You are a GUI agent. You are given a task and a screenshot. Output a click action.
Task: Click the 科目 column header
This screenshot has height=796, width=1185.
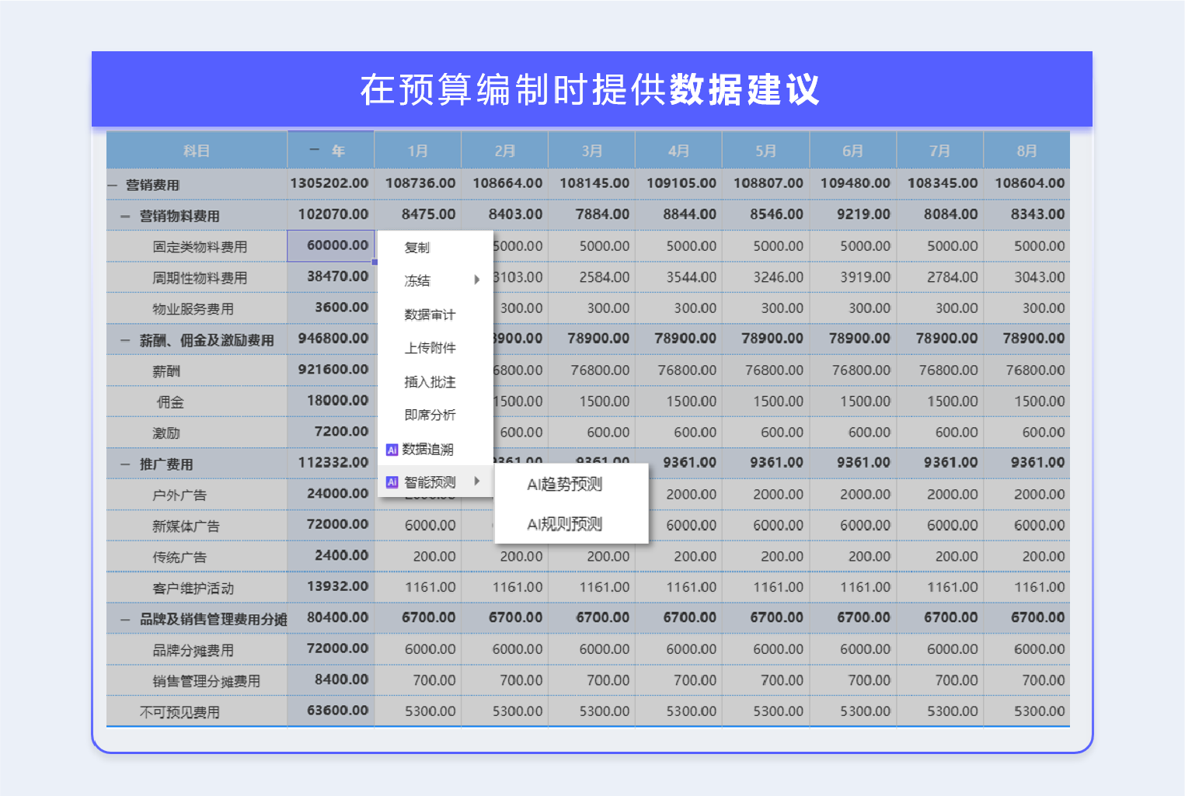pyautogui.click(x=197, y=151)
